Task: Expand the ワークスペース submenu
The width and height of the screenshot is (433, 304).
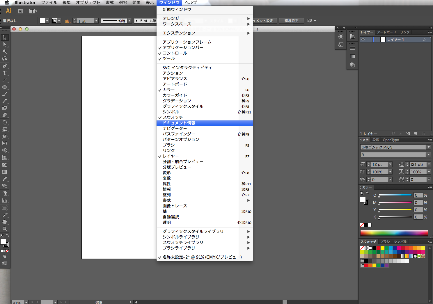Action: [x=205, y=24]
